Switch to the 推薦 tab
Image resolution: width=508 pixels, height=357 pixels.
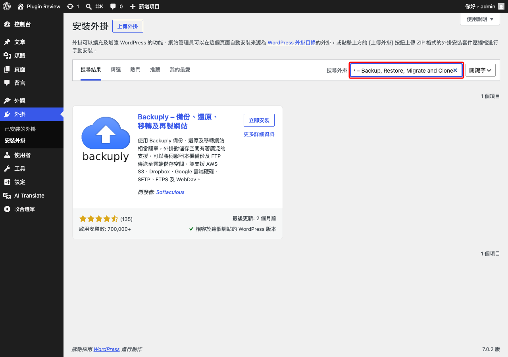[155, 70]
